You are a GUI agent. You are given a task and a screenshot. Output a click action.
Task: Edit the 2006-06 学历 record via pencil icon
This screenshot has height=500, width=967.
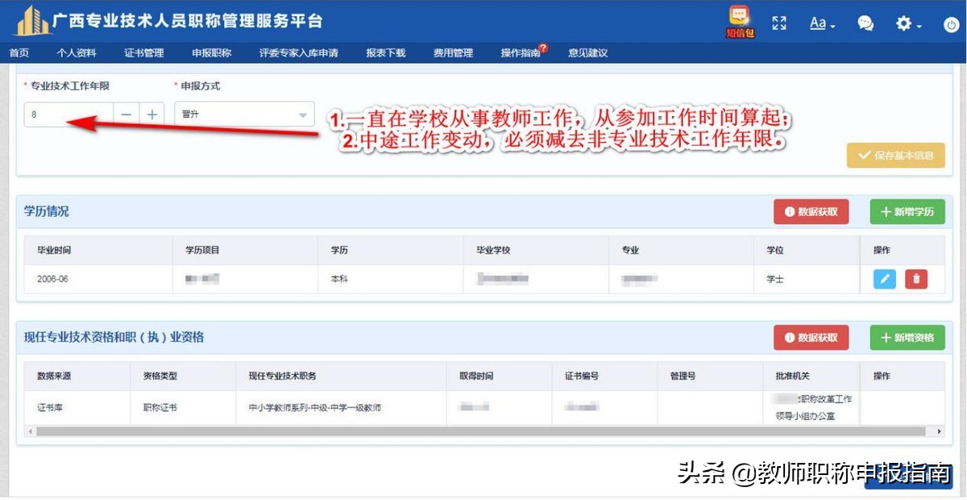[x=885, y=278]
